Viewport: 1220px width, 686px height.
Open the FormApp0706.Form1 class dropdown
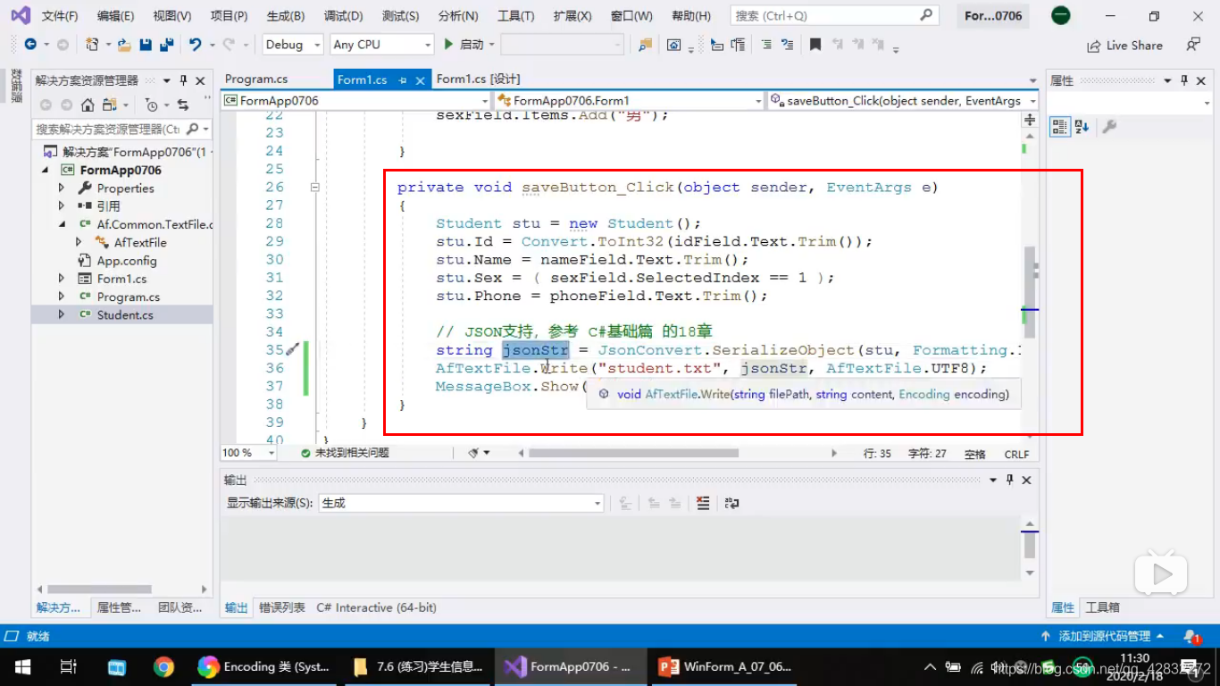(629, 101)
